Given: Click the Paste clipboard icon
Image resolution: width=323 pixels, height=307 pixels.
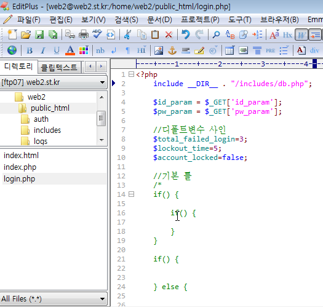Looking at the screenshot, I should (155, 34).
